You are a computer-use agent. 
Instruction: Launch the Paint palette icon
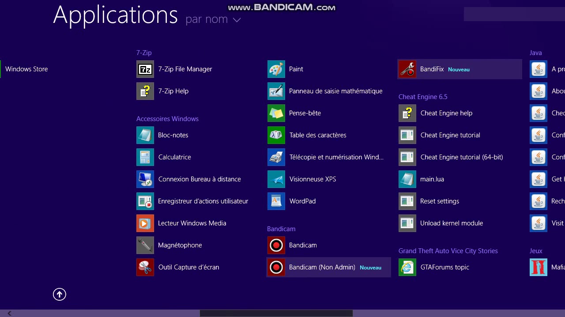coord(276,69)
